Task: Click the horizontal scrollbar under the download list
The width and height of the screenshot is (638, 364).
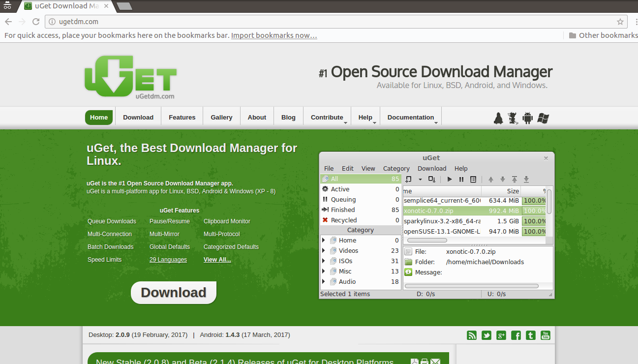Action: pyautogui.click(x=427, y=241)
